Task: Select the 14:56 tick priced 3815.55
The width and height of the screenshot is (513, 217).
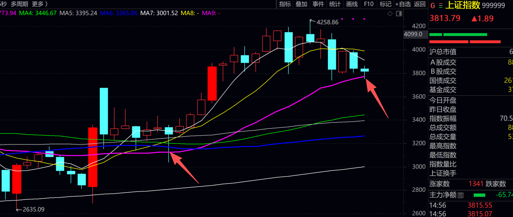Action: 461,205
